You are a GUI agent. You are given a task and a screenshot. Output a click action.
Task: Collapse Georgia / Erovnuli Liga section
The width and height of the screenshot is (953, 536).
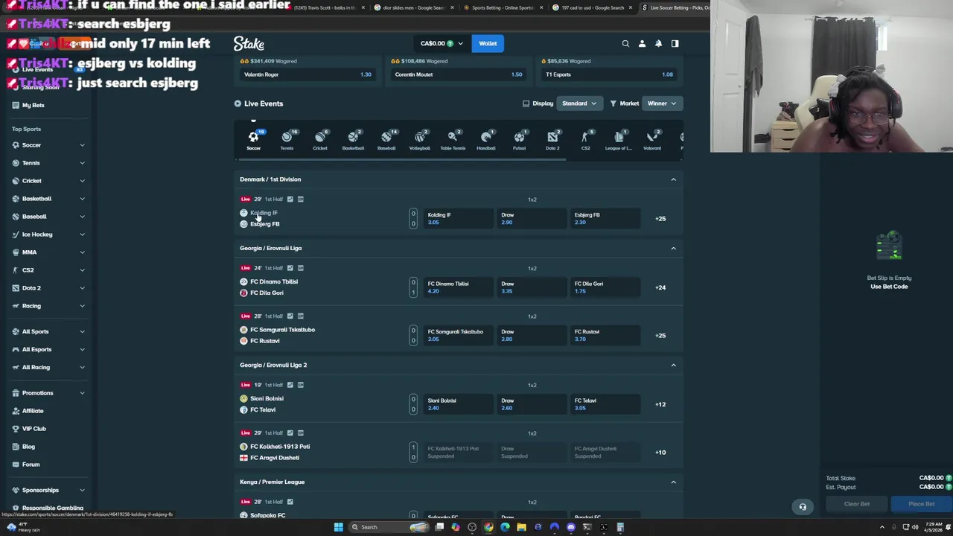[x=673, y=248]
